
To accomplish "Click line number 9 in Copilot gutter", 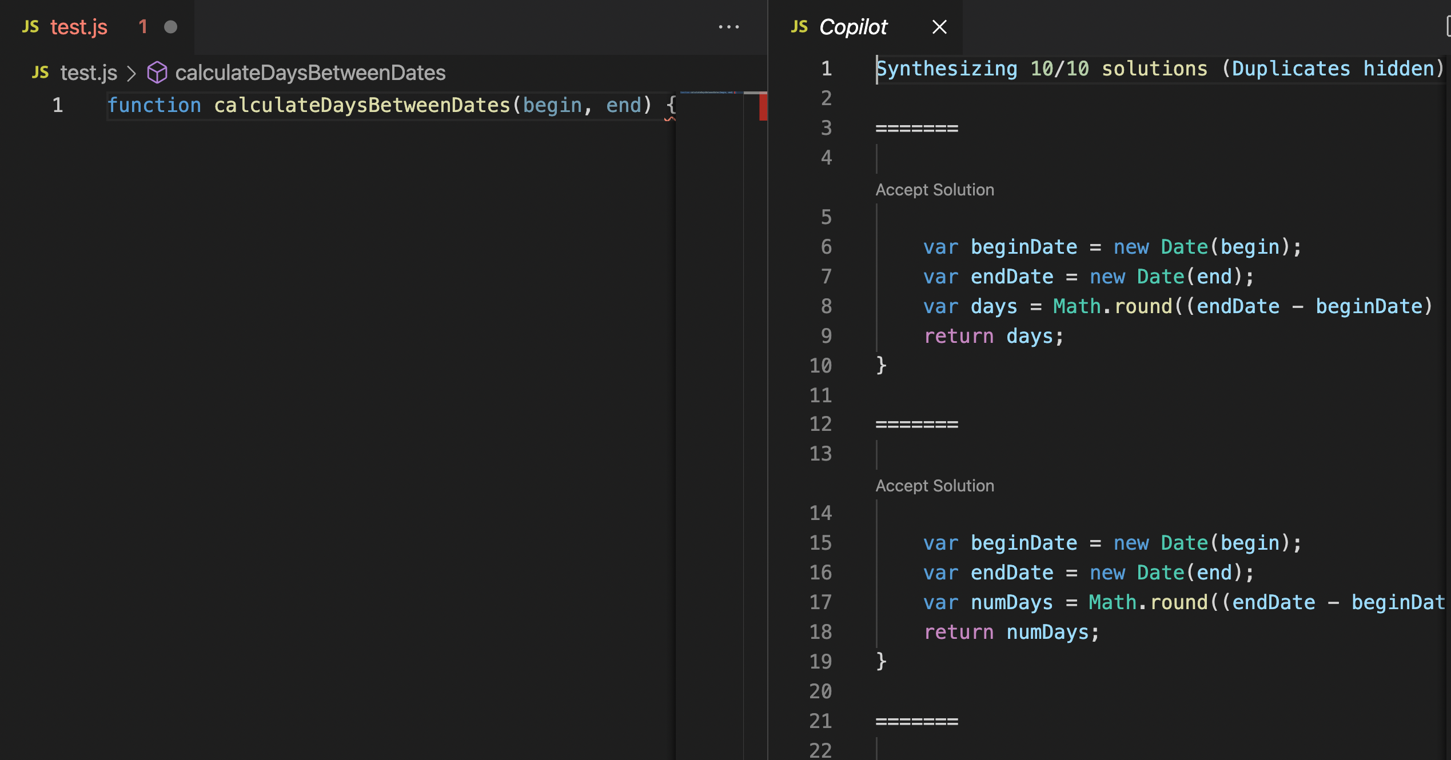I will pyautogui.click(x=826, y=336).
